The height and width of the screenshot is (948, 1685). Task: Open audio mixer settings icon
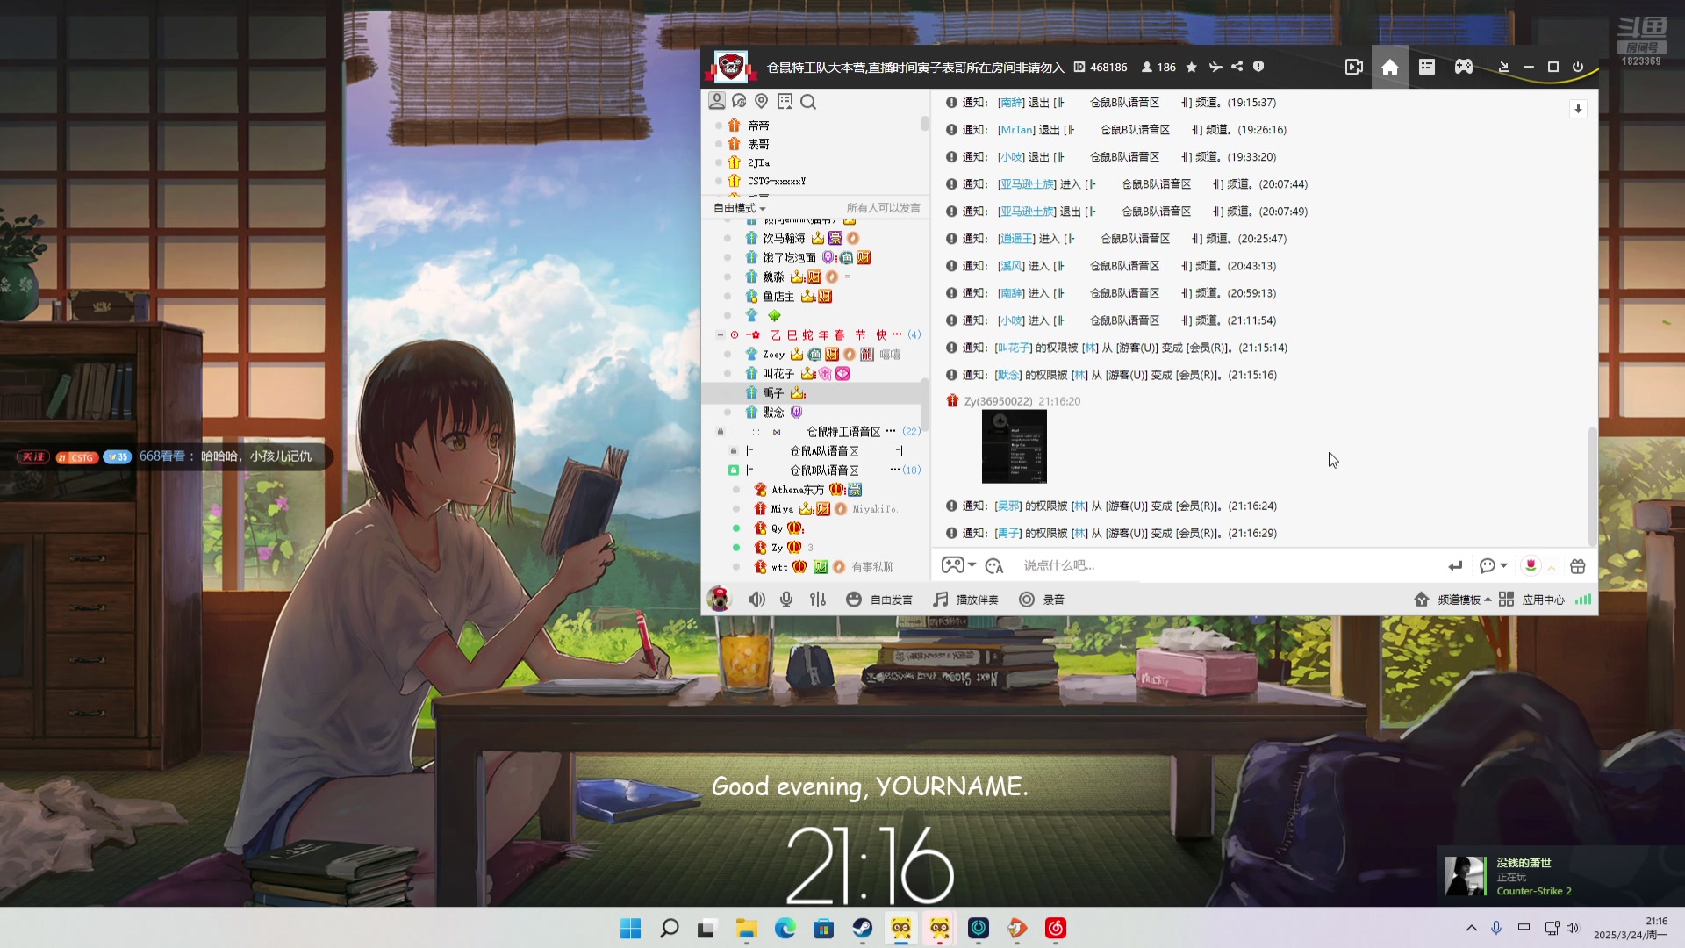[818, 600]
